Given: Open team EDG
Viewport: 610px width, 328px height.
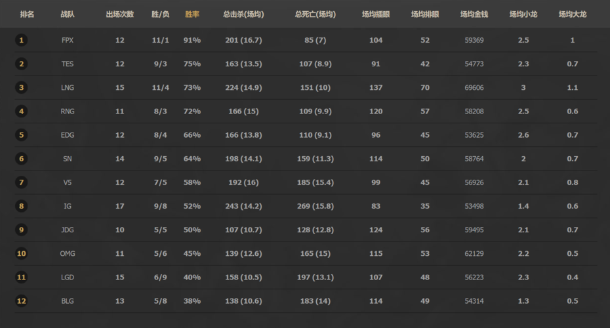Looking at the screenshot, I should click(68, 135).
